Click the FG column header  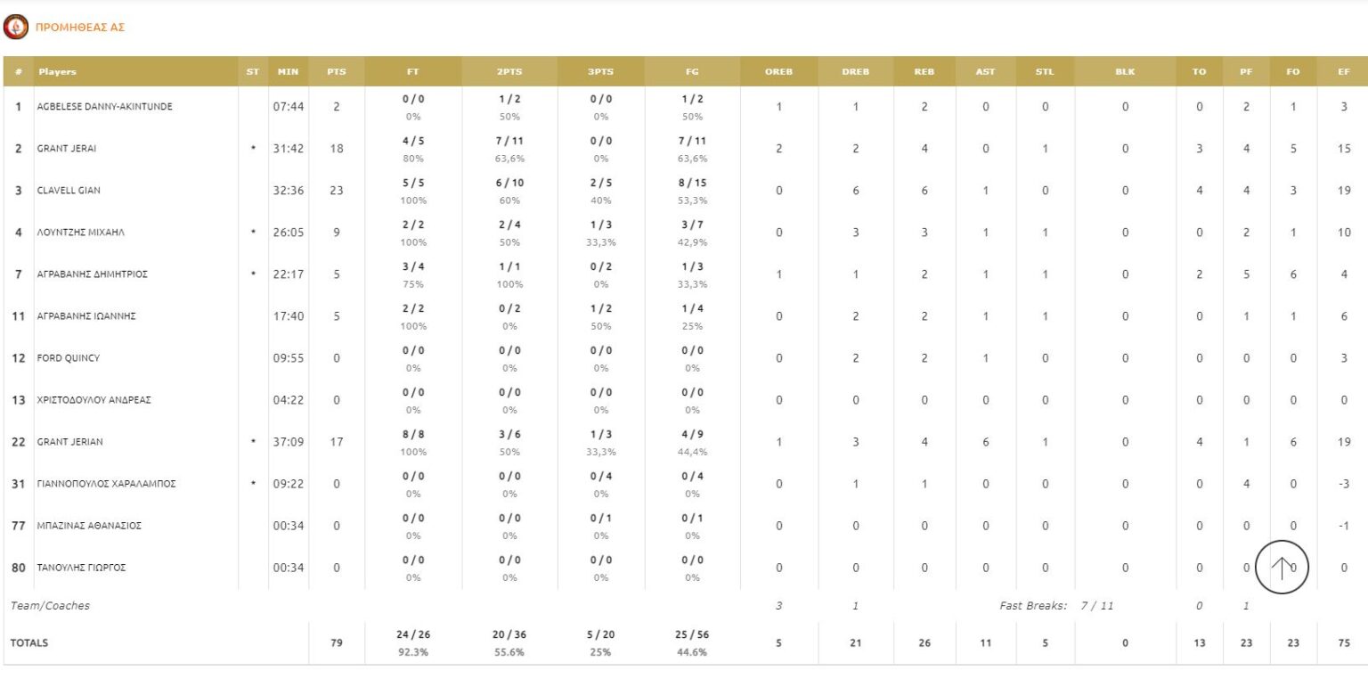pos(692,72)
